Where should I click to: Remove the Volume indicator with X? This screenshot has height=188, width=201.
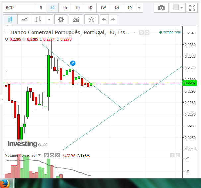point(58,155)
